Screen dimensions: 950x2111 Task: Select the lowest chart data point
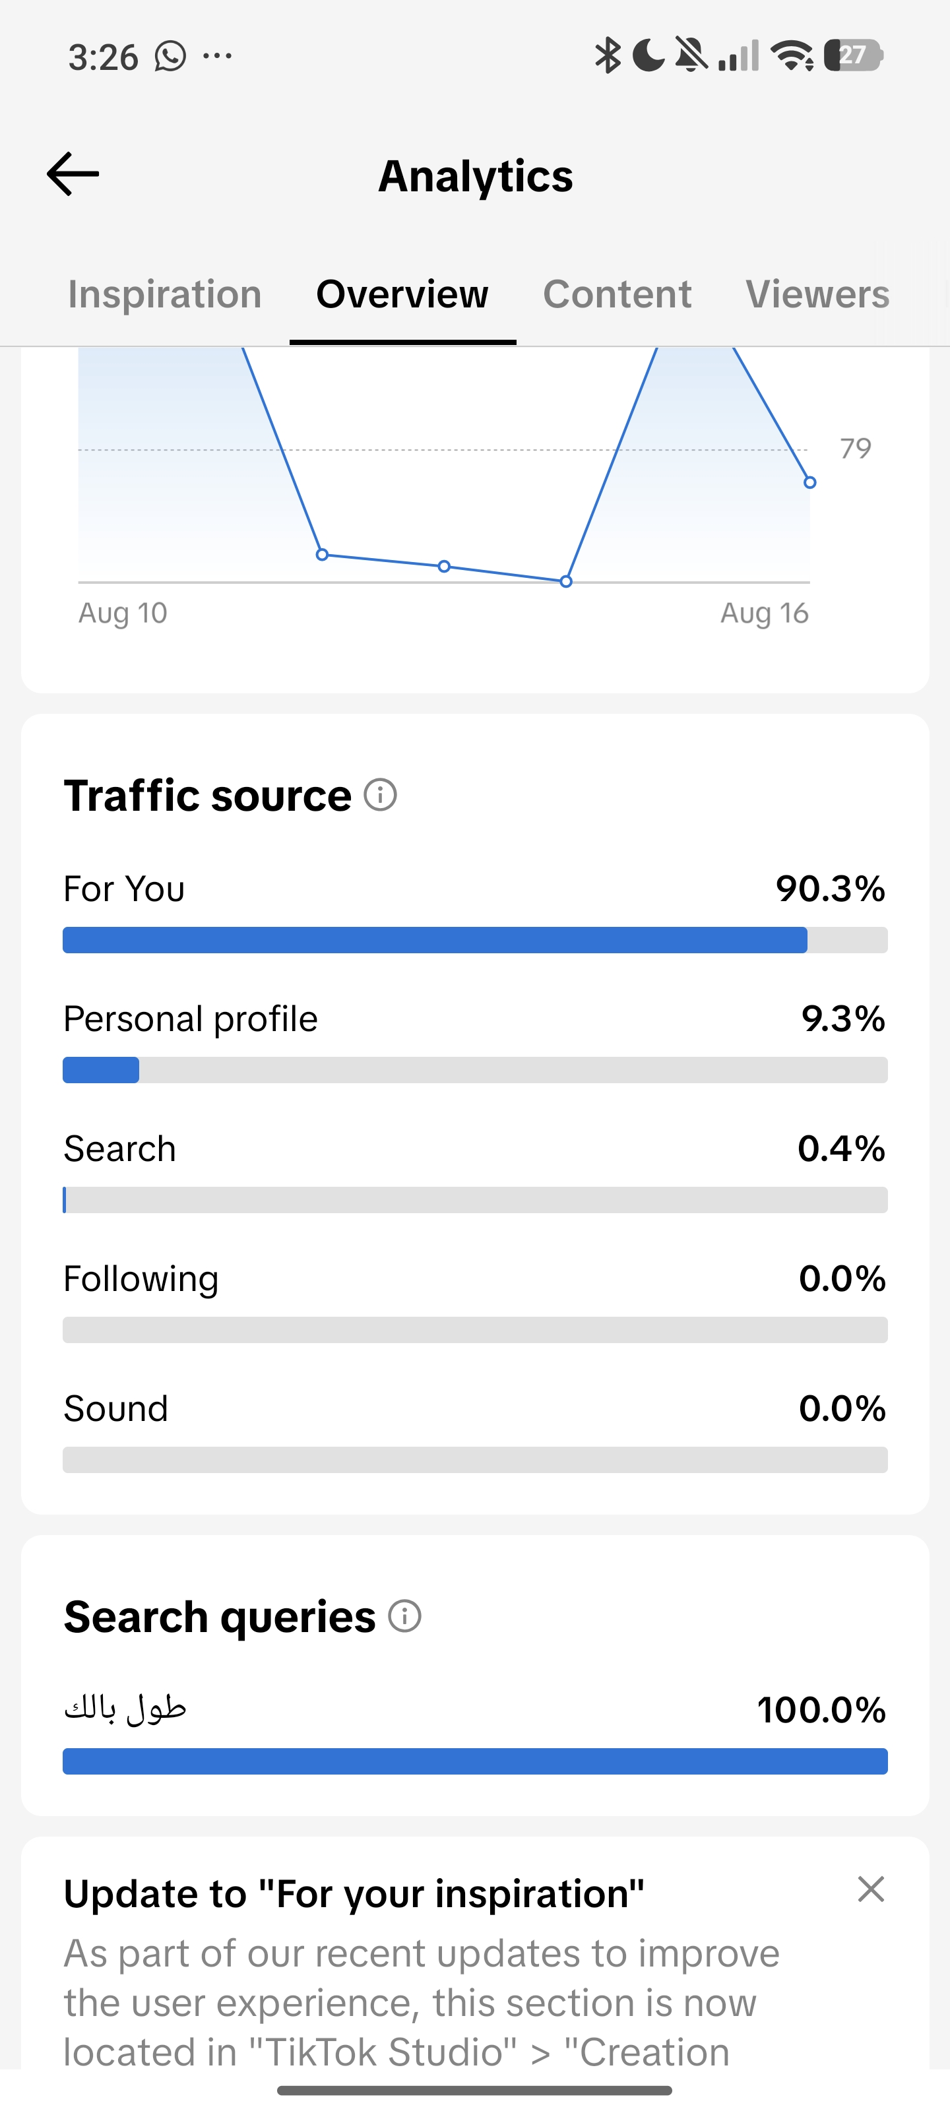pyautogui.click(x=565, y=582)
